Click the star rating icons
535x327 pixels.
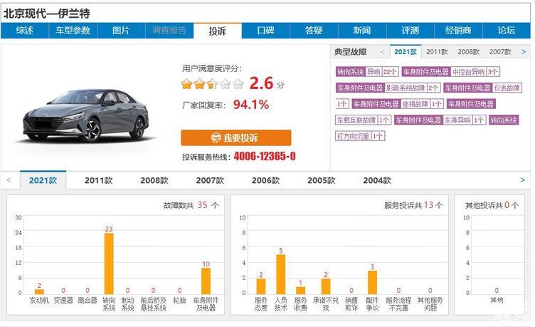(213, 84)
